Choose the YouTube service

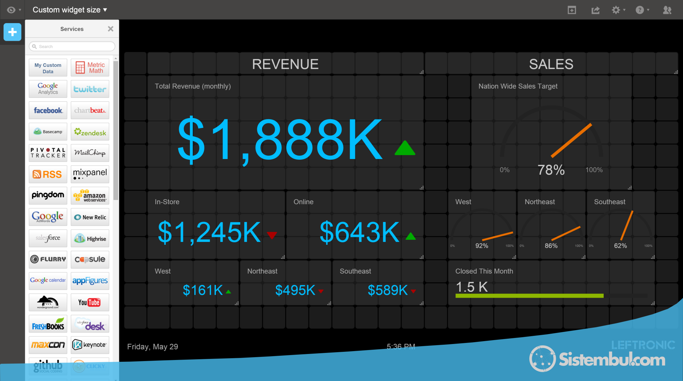tap(90, 302)
